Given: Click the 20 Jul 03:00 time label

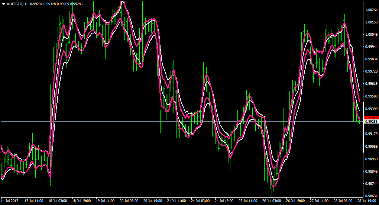Looking at the screenshot, I should point(129,201).
